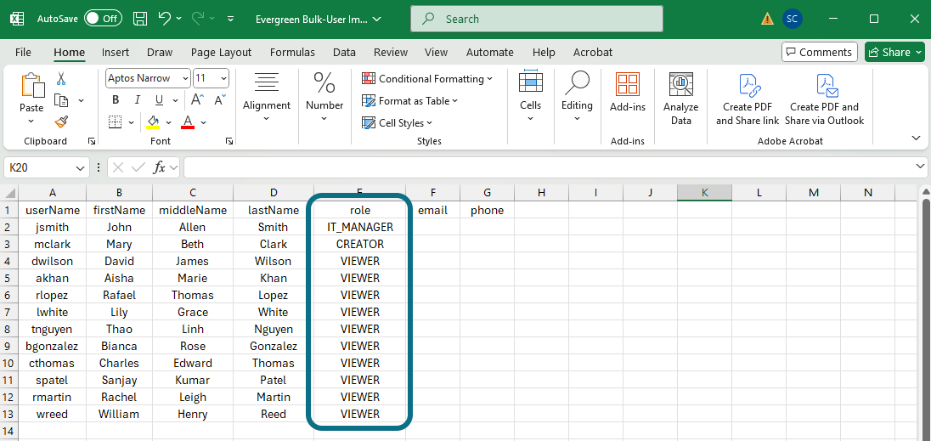
Task: Select row 13 header
Action: click(8, 414)
